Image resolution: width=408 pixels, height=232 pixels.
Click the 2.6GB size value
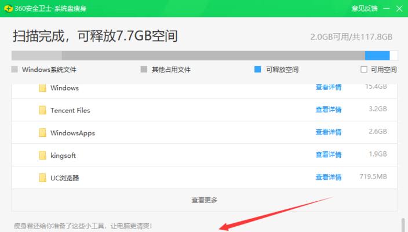378,131
